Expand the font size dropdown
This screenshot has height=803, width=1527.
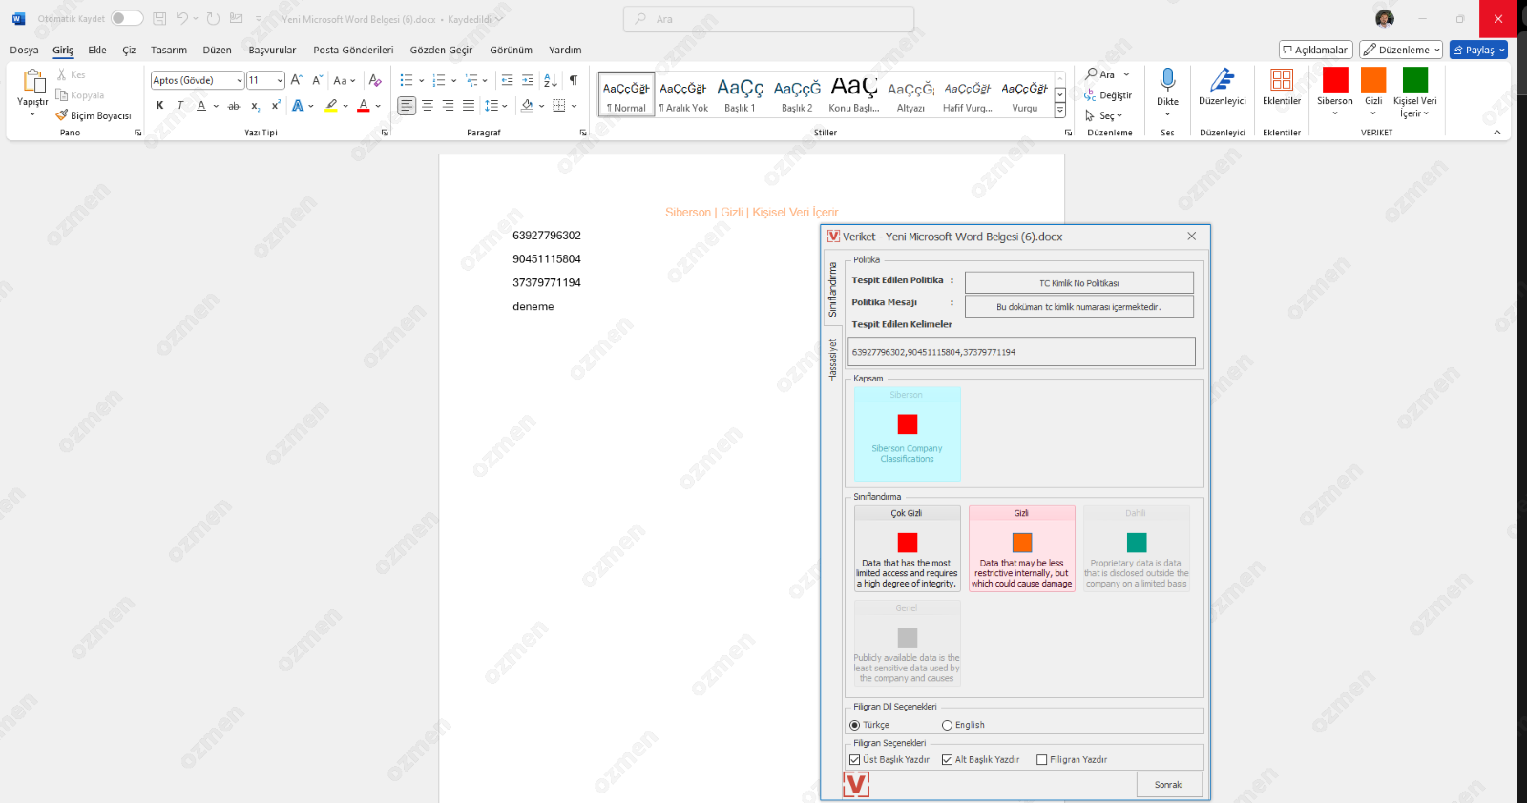coord(279,80)
